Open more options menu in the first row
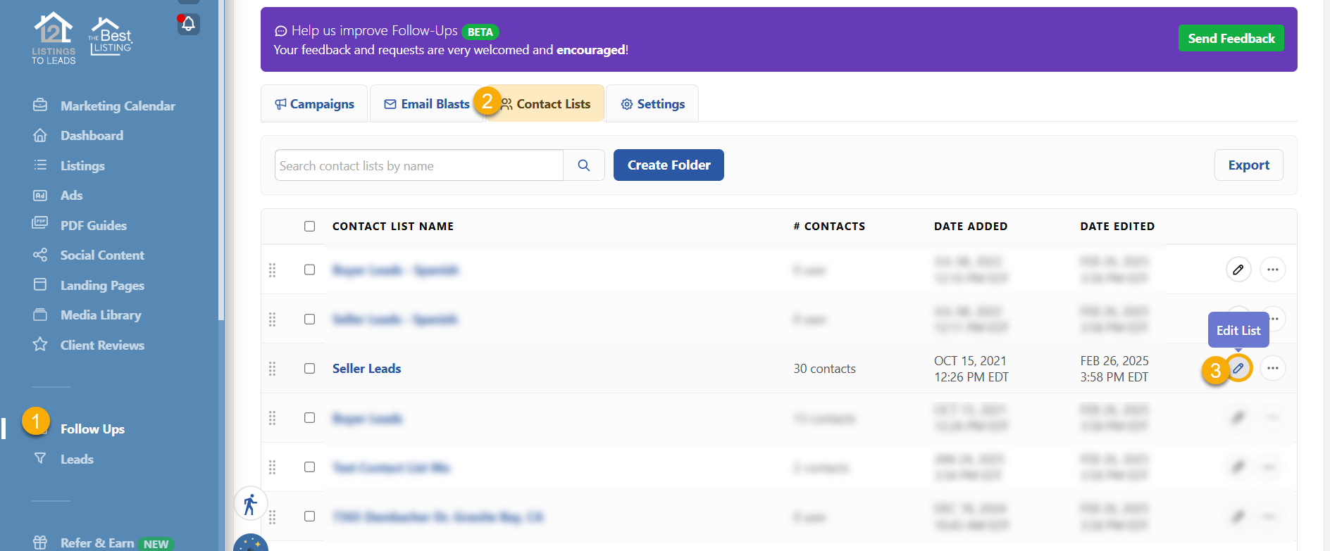1330x551 pixels. click(1272, 270)
